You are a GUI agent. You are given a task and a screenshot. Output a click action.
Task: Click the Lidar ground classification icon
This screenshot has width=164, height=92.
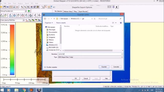click(x=27, y=20)
